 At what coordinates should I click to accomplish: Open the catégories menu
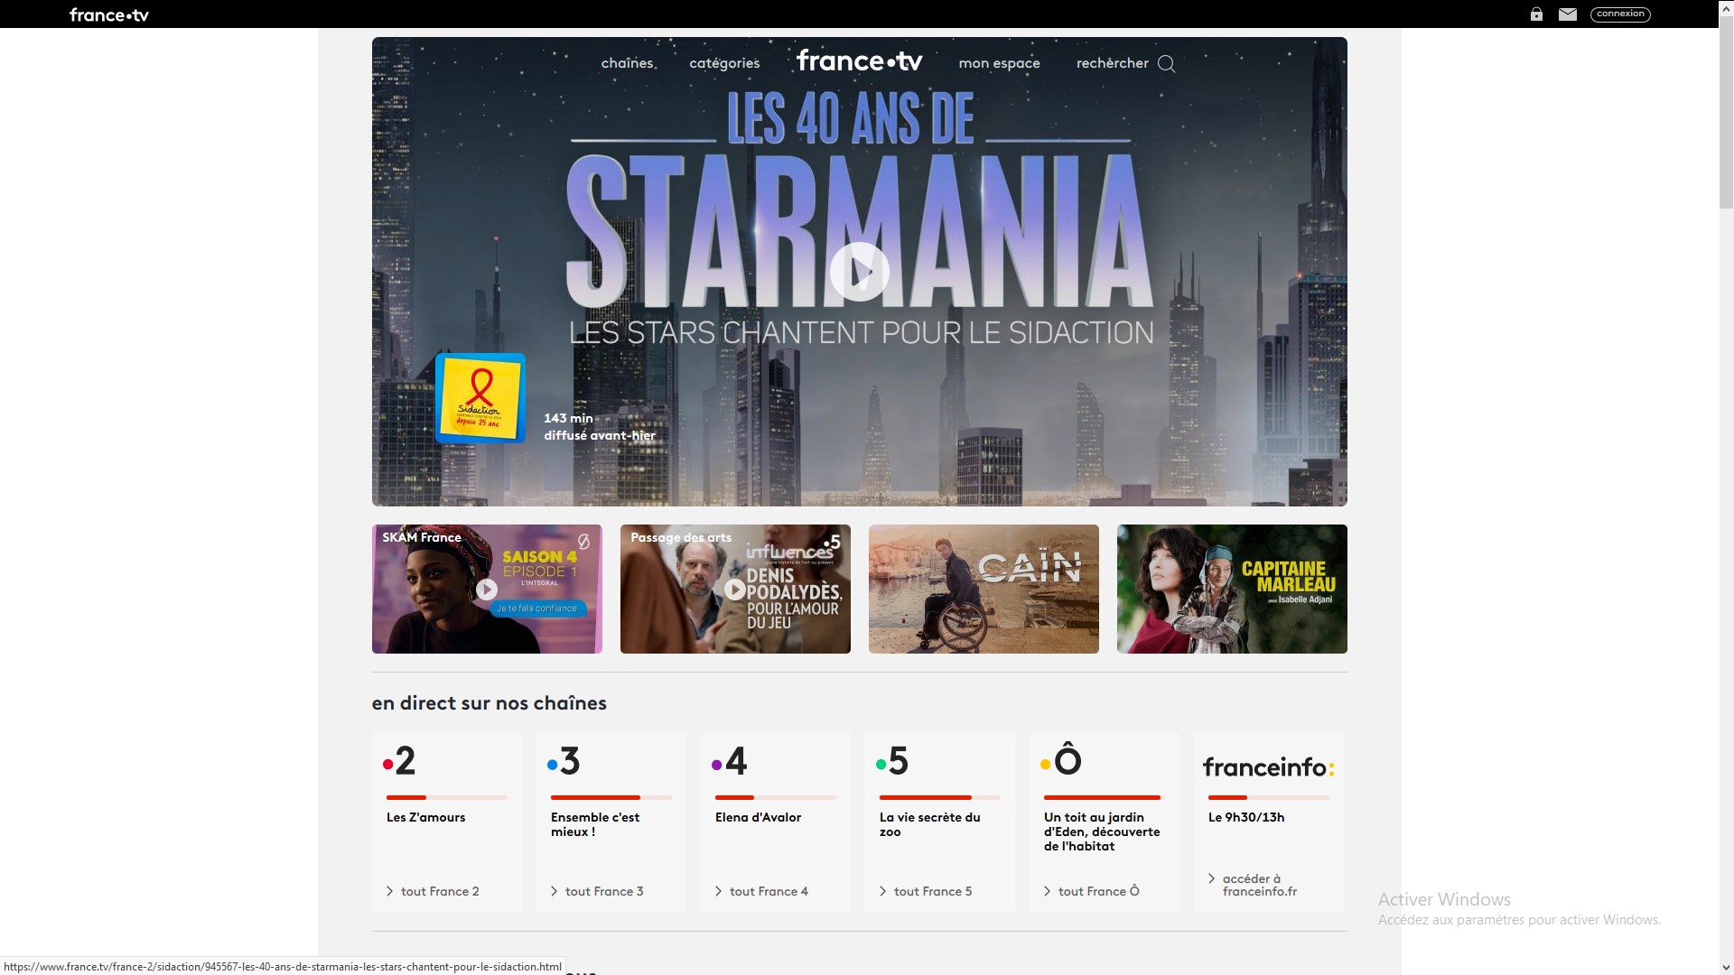pyautogui.click(x=724, y=63)
